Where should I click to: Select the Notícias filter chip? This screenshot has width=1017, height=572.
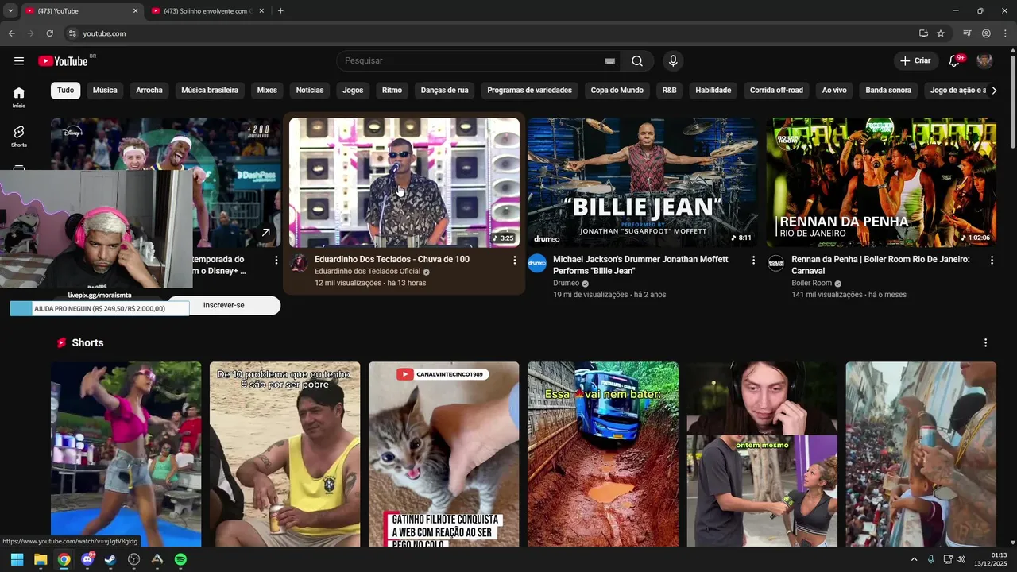tap(310, 91)
